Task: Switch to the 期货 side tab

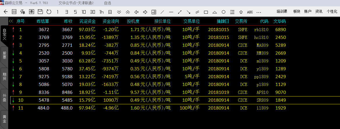Action: pyautogui.click(x=4, y=76)
